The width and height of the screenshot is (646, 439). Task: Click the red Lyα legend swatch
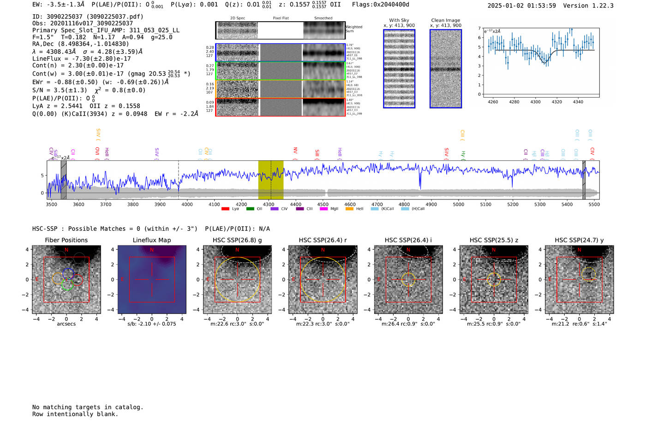click(225, 209)
